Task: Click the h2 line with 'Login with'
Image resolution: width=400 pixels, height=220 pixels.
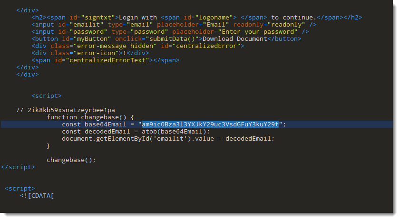Action: point(197,17)
